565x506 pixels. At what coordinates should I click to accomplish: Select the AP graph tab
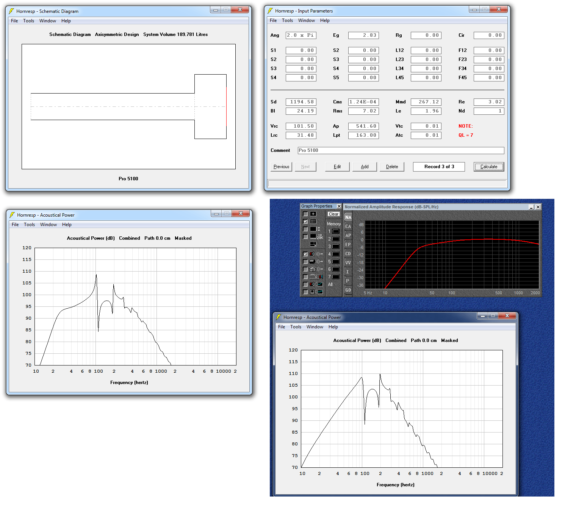click(348, 235)
